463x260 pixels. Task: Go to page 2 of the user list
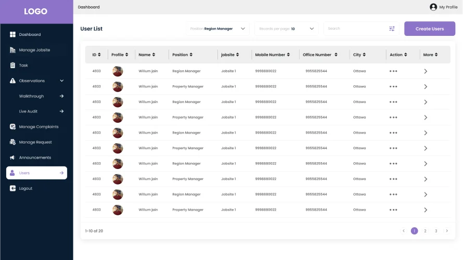point(425,231)
